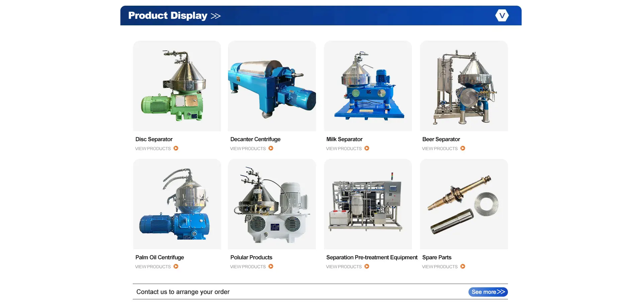Screen dimensions: 642x305
Task: Click orange arrow icon under Palm Oil Centrifuge
Action: click(176, 266)
